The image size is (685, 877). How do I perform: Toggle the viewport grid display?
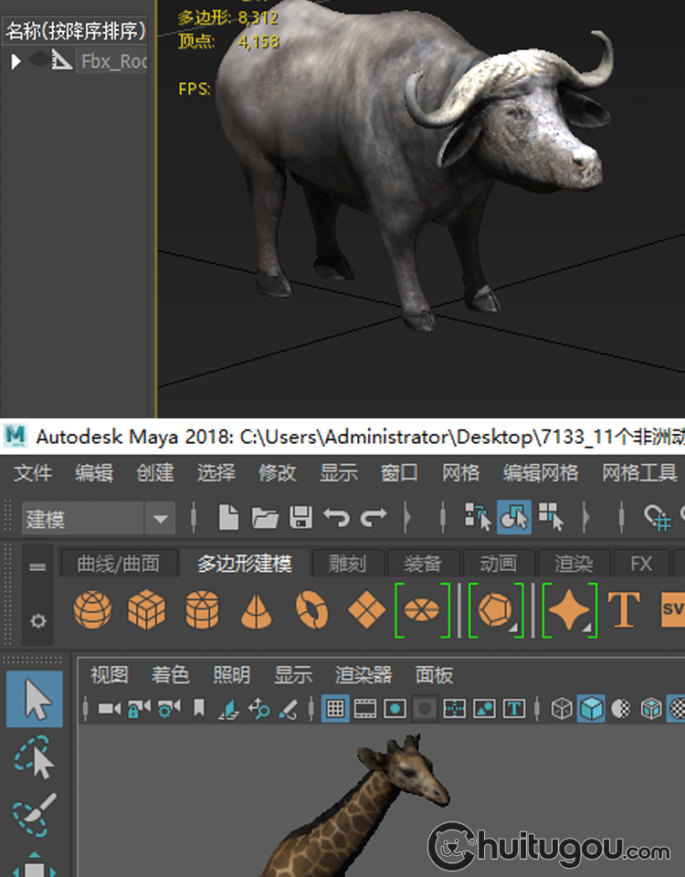coord(335,708)
